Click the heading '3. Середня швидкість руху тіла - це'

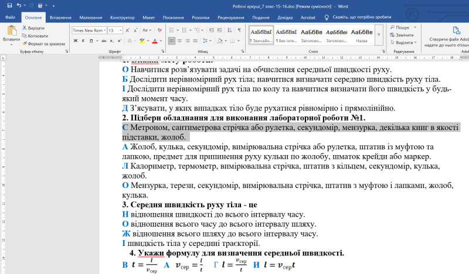189,205
